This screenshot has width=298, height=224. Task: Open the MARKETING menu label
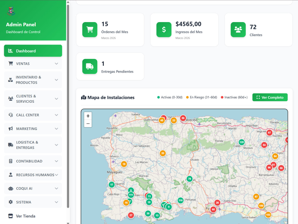(x=27, y=129)
